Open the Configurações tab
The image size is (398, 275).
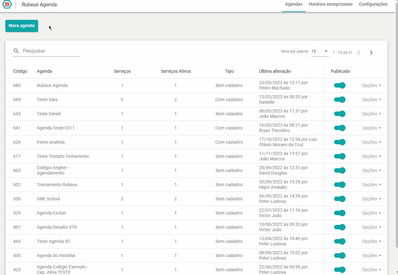click(373, 4)
